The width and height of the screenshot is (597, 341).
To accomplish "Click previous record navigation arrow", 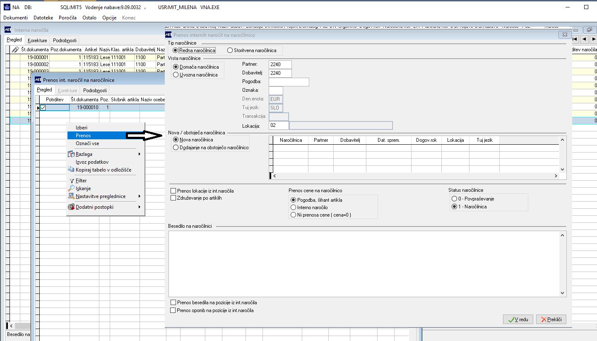I will (x=584, y=39).
